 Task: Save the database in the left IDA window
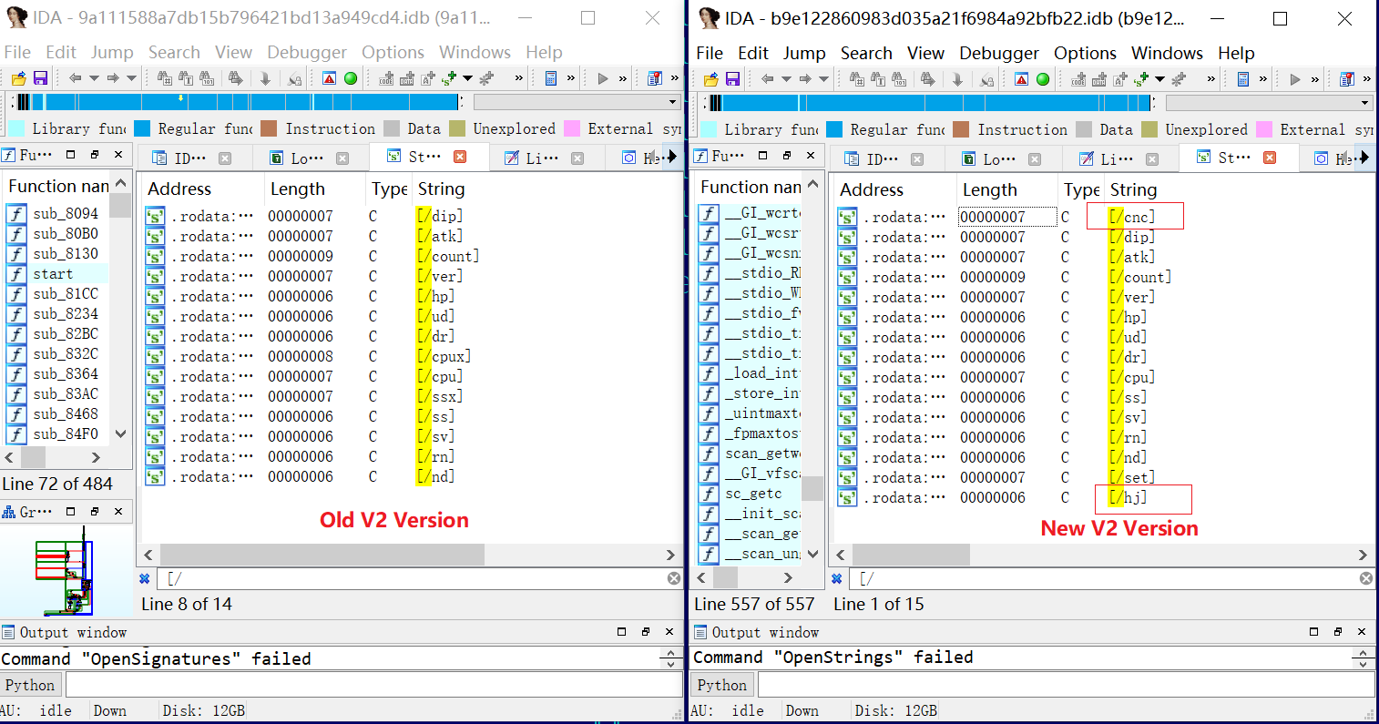click(40, 78)
